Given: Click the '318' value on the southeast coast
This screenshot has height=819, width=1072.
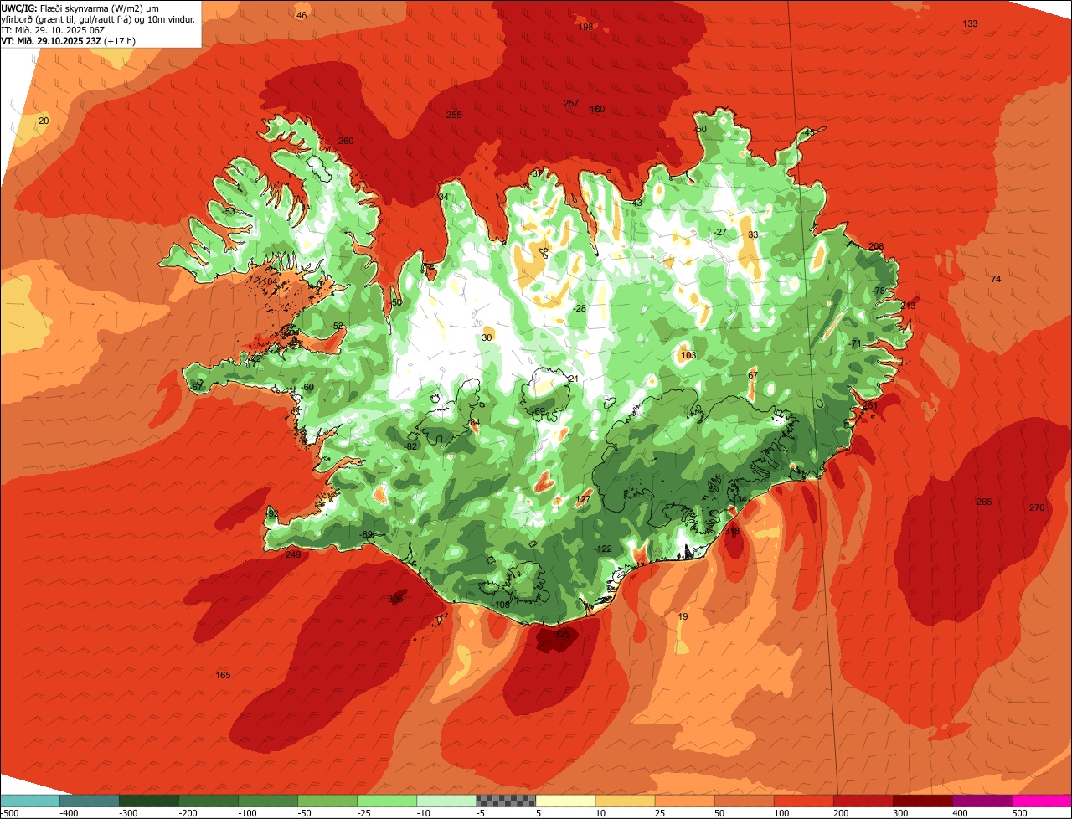Looking at the screenshot, I should (732, 531).
